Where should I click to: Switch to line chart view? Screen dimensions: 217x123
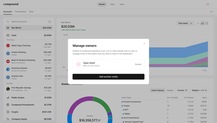(198, 23)
